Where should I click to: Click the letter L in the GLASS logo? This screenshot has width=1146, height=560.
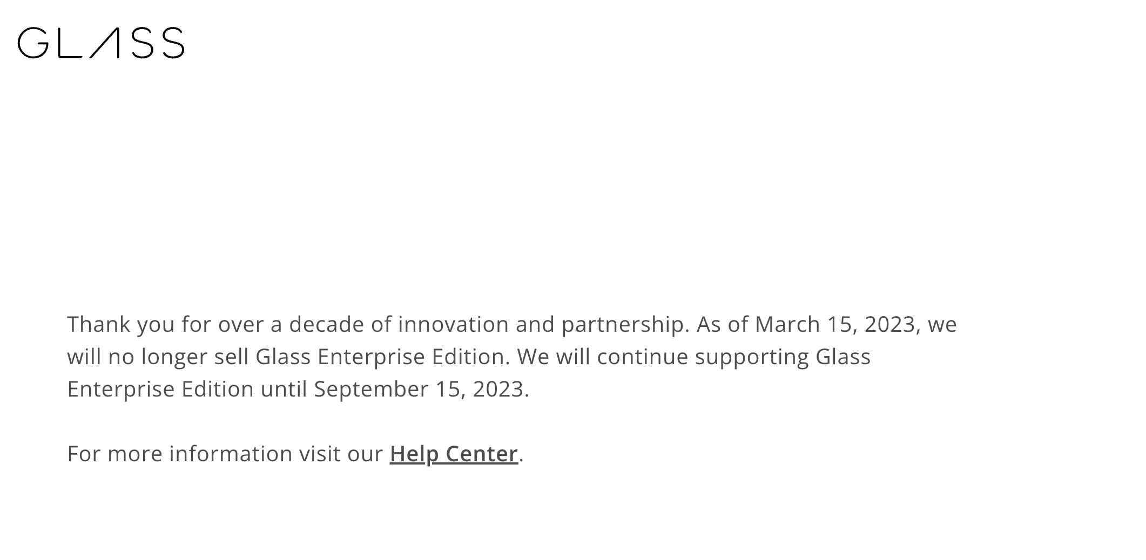coord(70,43)
